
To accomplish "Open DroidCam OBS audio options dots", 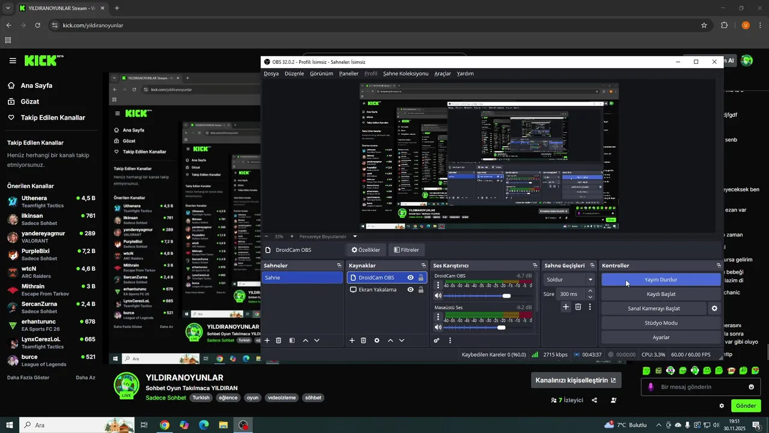I will click(x=438, y=286).
